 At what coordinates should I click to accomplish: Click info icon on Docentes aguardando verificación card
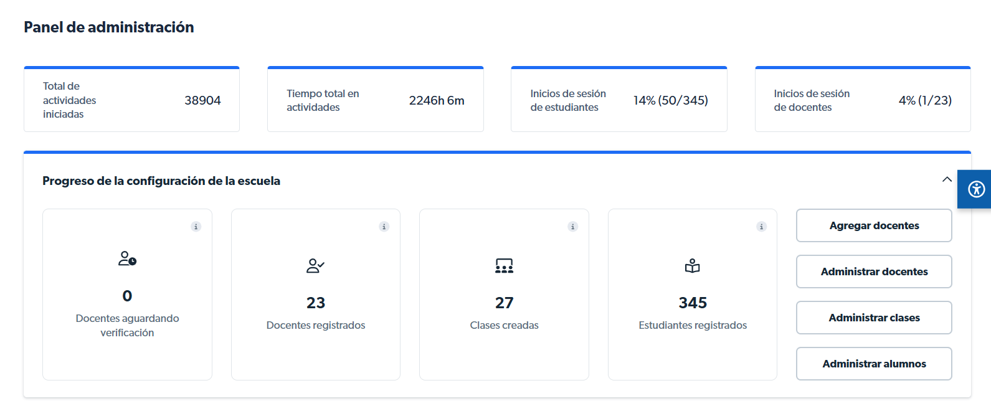click(x=196, y=227)
